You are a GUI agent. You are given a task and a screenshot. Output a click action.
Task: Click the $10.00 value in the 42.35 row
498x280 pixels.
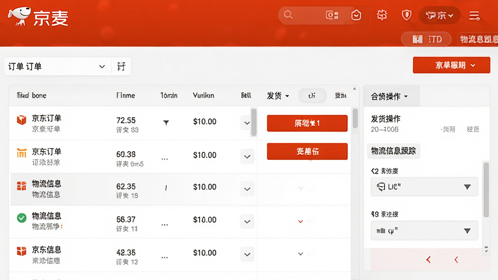pyautogui.click(x=205, y=253)
